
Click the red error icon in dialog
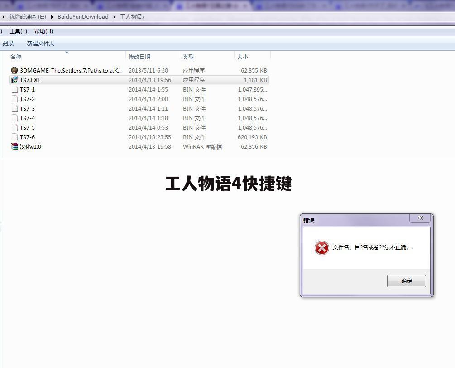(322, 248)
